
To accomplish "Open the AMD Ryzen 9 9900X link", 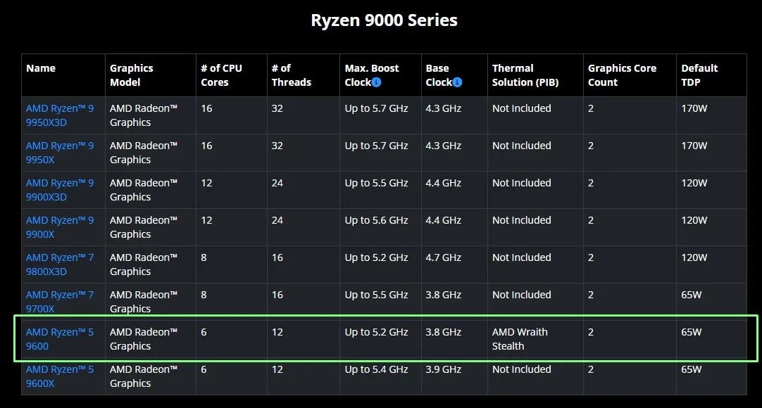I will point(59,227).
